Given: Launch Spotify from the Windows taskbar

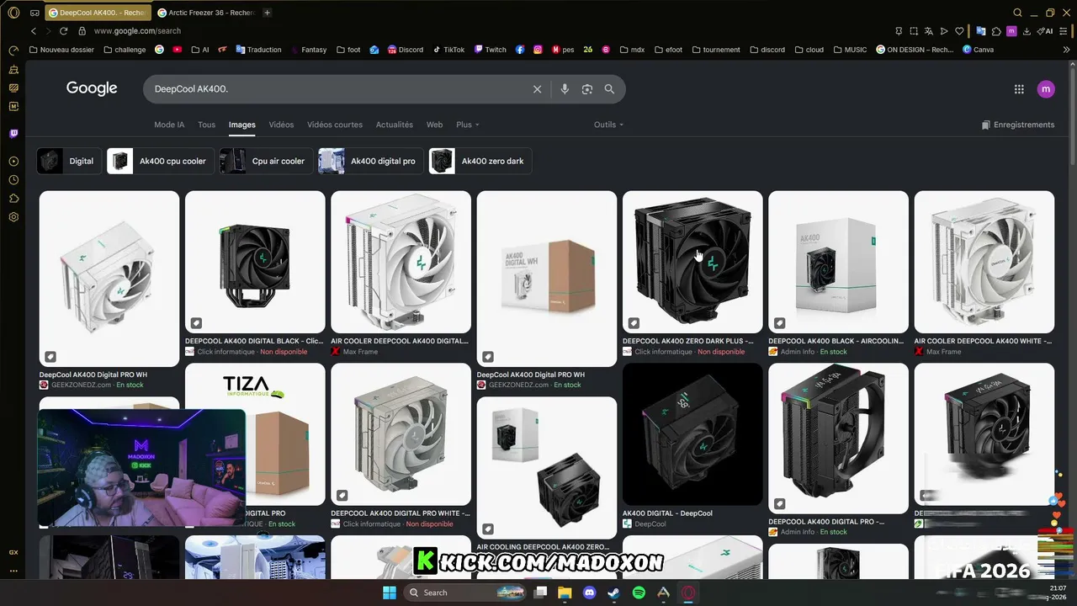Looking at the screenshot, I should (x=639, y=593).
